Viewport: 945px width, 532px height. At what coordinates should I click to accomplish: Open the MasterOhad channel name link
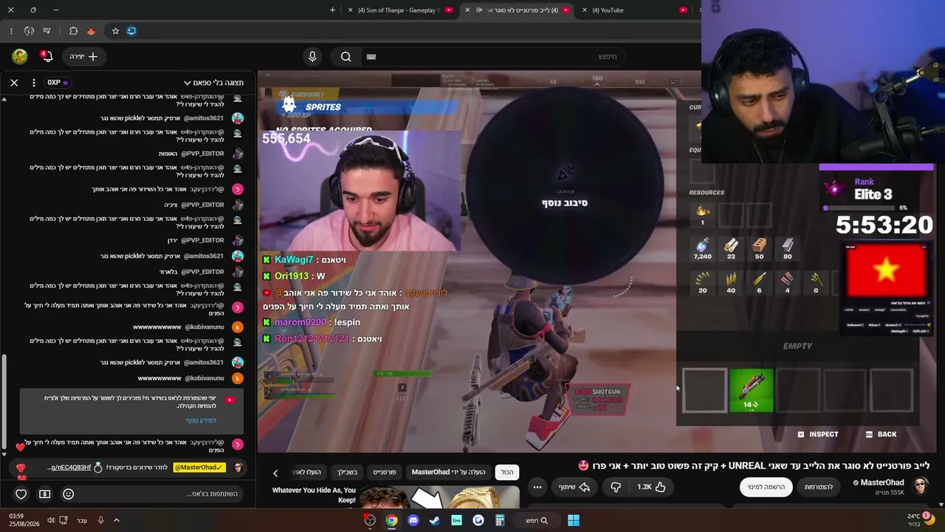[882, 482]
